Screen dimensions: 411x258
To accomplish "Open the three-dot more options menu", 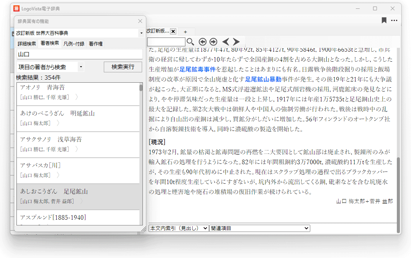I will [394, 21].
